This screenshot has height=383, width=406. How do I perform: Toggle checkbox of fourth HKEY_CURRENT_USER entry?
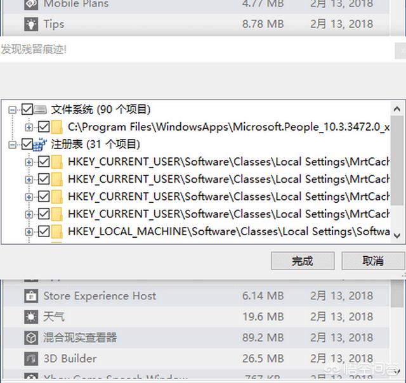[x=44, y=214]
